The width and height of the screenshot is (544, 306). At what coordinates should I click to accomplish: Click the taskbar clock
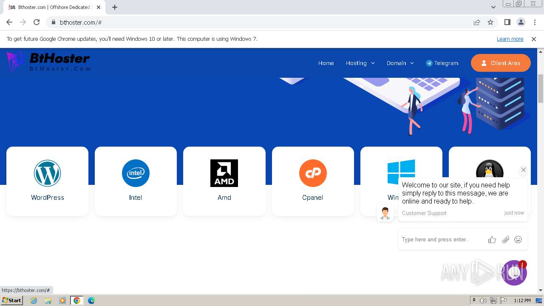(522, 300)
